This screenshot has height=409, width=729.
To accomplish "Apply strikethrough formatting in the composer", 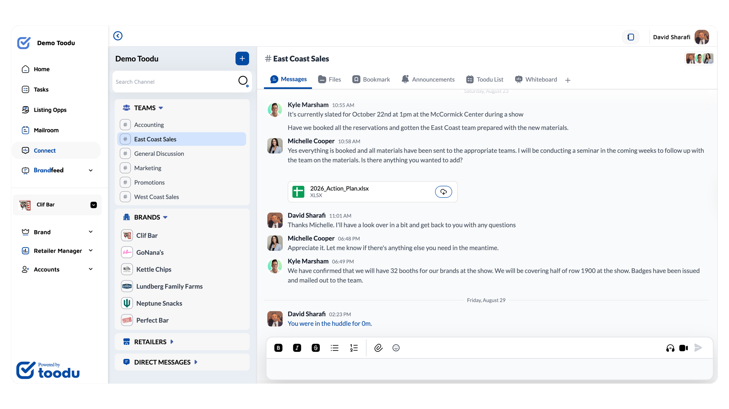I will tap(316, 348).
